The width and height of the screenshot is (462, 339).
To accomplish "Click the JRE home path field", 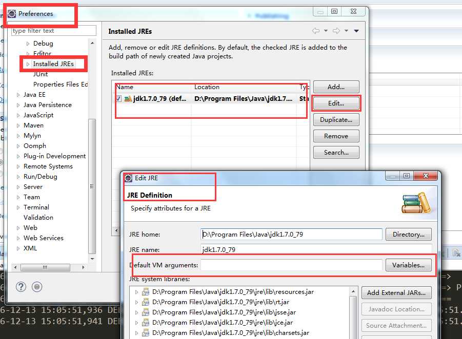I will click(x=291, y=234).
